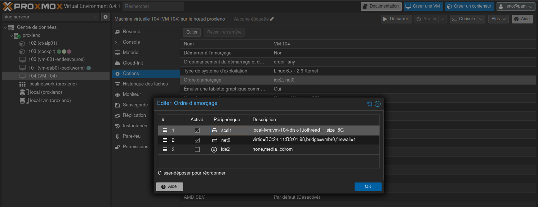Image resolution: width=538 pixels, height=207 pixels.
Task: Close the boot order editor dialog
Action: [378, 104]
